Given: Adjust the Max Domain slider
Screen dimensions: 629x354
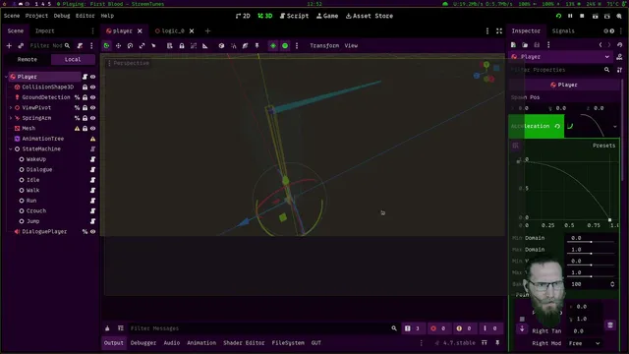Looking at the screenshot, I should (592, 254).
